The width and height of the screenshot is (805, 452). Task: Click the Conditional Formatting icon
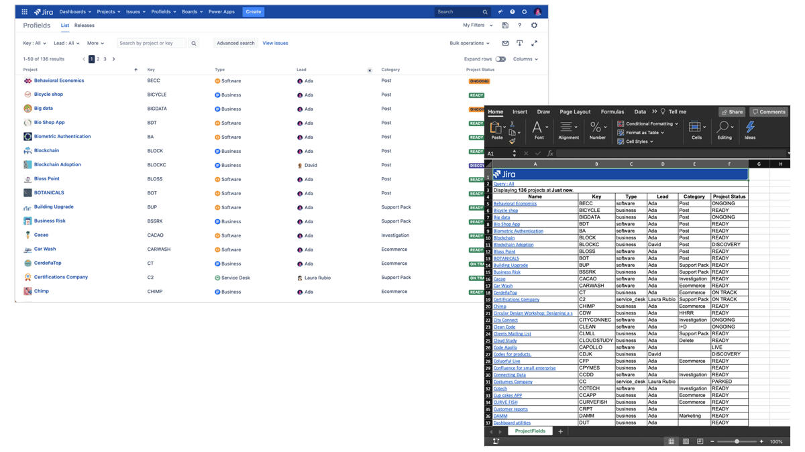coord(621,123)
